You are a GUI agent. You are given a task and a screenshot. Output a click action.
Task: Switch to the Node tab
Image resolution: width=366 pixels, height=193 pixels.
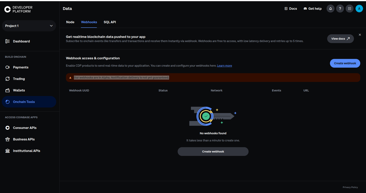point(70,22)
